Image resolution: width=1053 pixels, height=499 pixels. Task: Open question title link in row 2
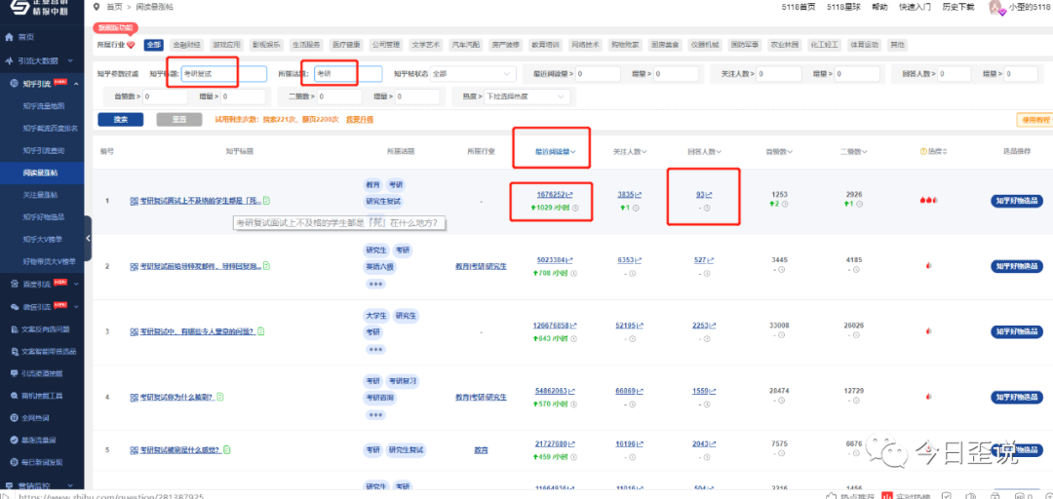(x=202, y=266)
